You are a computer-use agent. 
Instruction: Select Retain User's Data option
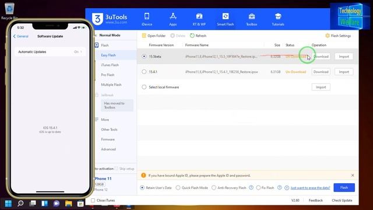(142, 188)
